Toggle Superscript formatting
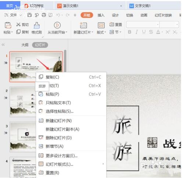This screenshot has width=182, height=178. pyautogui.click(x=168, y=32)
